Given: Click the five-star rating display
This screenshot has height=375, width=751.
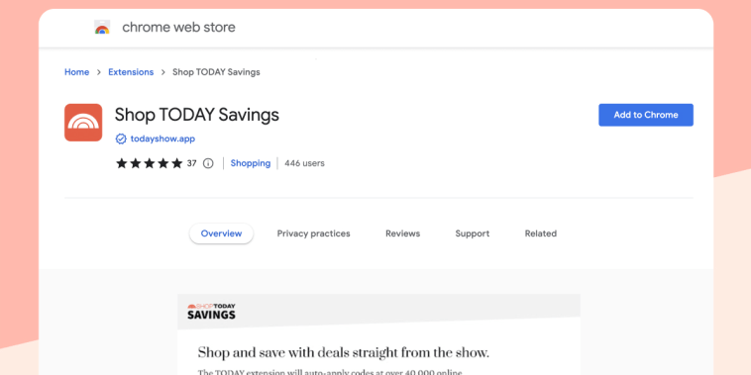Looking at the screenshot, I should click(149, 163).
